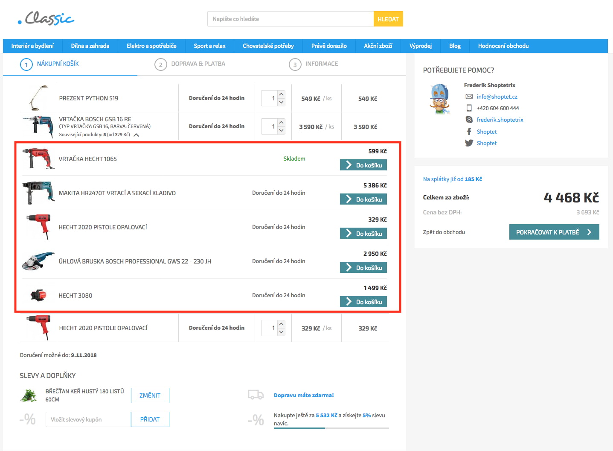This screenshot has height=451, width=613.
Task: Click the Skype icon beside frederik.shoptetrix
Action: click(x=469, y=120)
